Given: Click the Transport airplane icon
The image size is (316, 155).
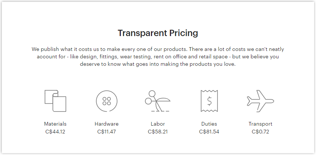Looking at the screenshot, I should (260, 101).
